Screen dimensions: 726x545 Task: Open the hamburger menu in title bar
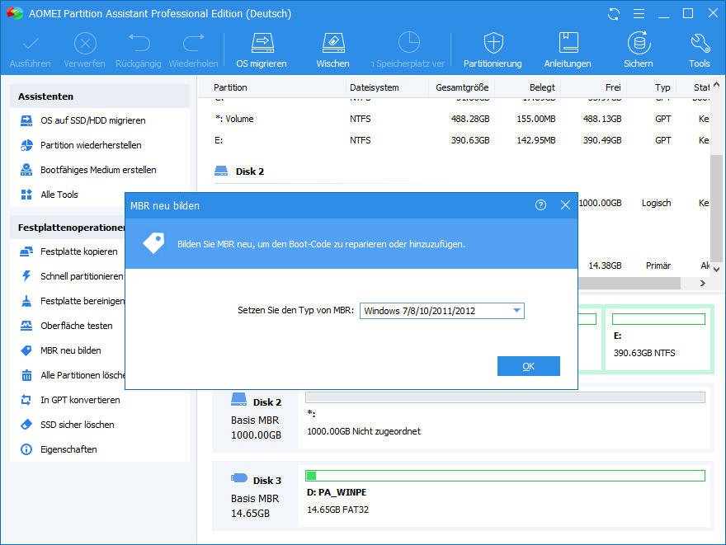coord(639,14)
